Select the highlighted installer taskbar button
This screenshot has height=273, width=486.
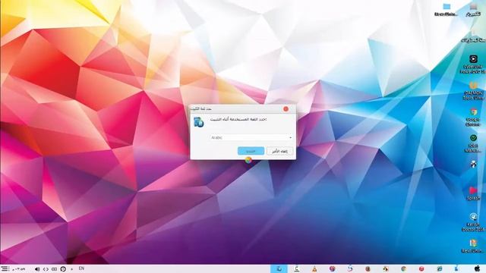tap(279, 268)
